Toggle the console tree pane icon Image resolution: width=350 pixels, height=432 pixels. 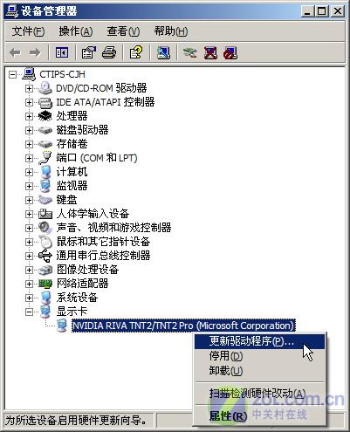62,52
